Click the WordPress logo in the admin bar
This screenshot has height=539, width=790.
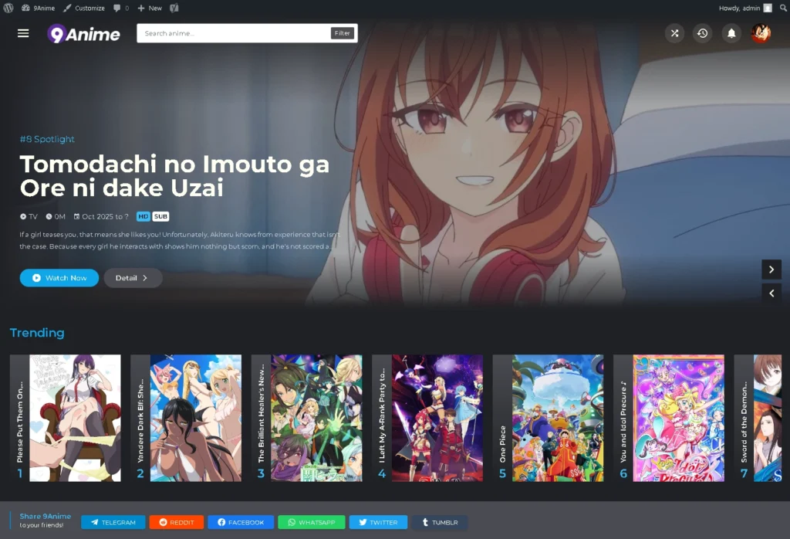point(8,8)
